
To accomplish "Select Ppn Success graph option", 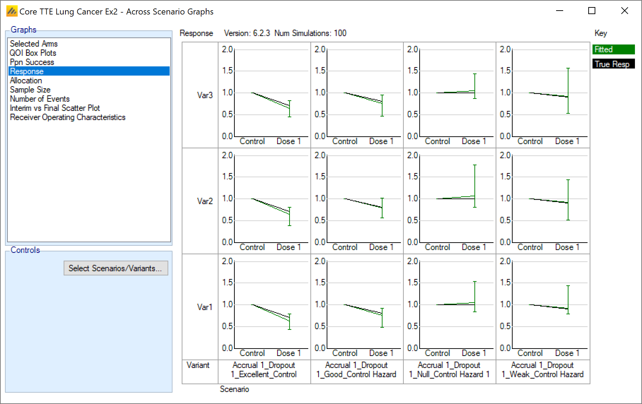I will click(x=32, y=62).
